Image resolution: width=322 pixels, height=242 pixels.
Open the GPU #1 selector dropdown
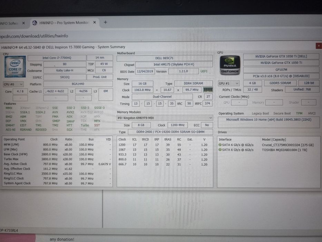pos(228,83)
